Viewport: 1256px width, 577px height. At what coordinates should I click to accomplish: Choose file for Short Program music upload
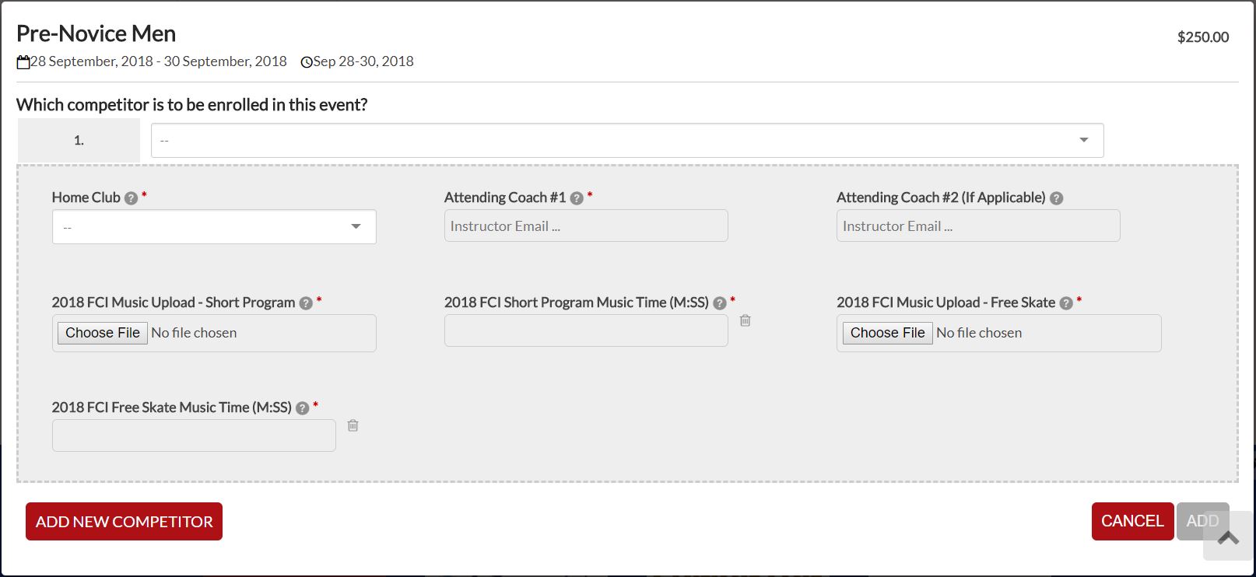103,333
